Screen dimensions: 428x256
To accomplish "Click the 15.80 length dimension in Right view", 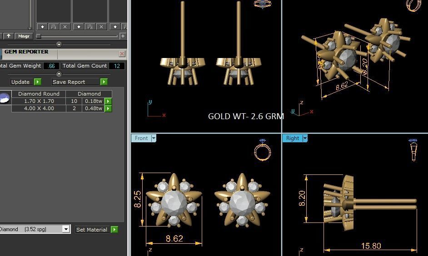I will tap(371, 246).
